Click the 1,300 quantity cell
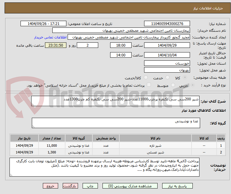The image size is (231, 194). [52, 152]
